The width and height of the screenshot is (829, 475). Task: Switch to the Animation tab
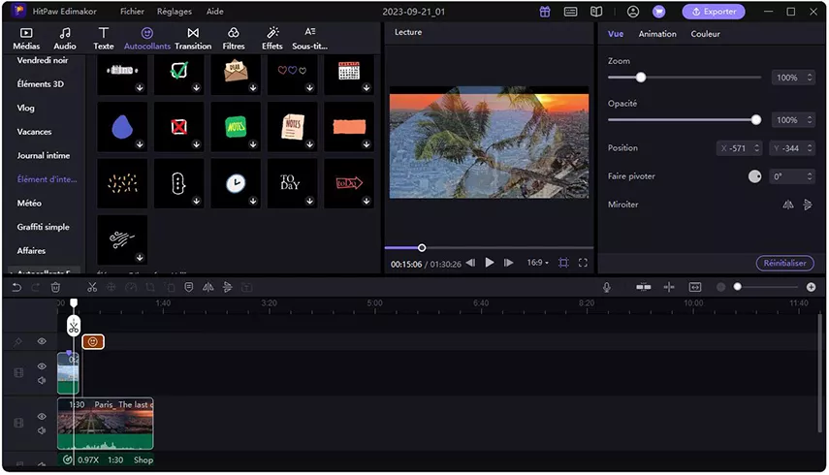[x=657, y=34]
